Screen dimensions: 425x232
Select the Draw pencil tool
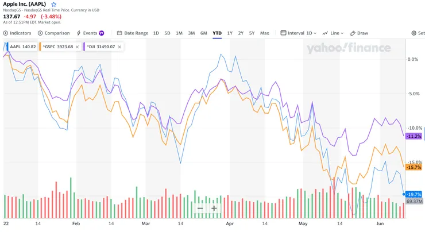[x=353, y=33]
